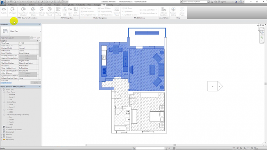Launch the Open Shell Check tool
This screenshot has height=150, width=267.
click(50, 12)
